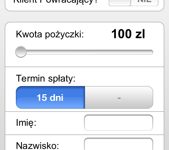Click the 100 zl amount value
The width and height of the screenshot is (169, 150).
point(128,34)
